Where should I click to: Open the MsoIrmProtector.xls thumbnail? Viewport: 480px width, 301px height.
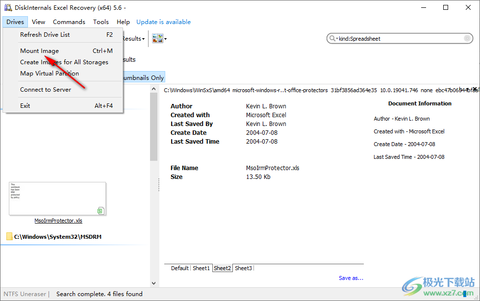57,199
